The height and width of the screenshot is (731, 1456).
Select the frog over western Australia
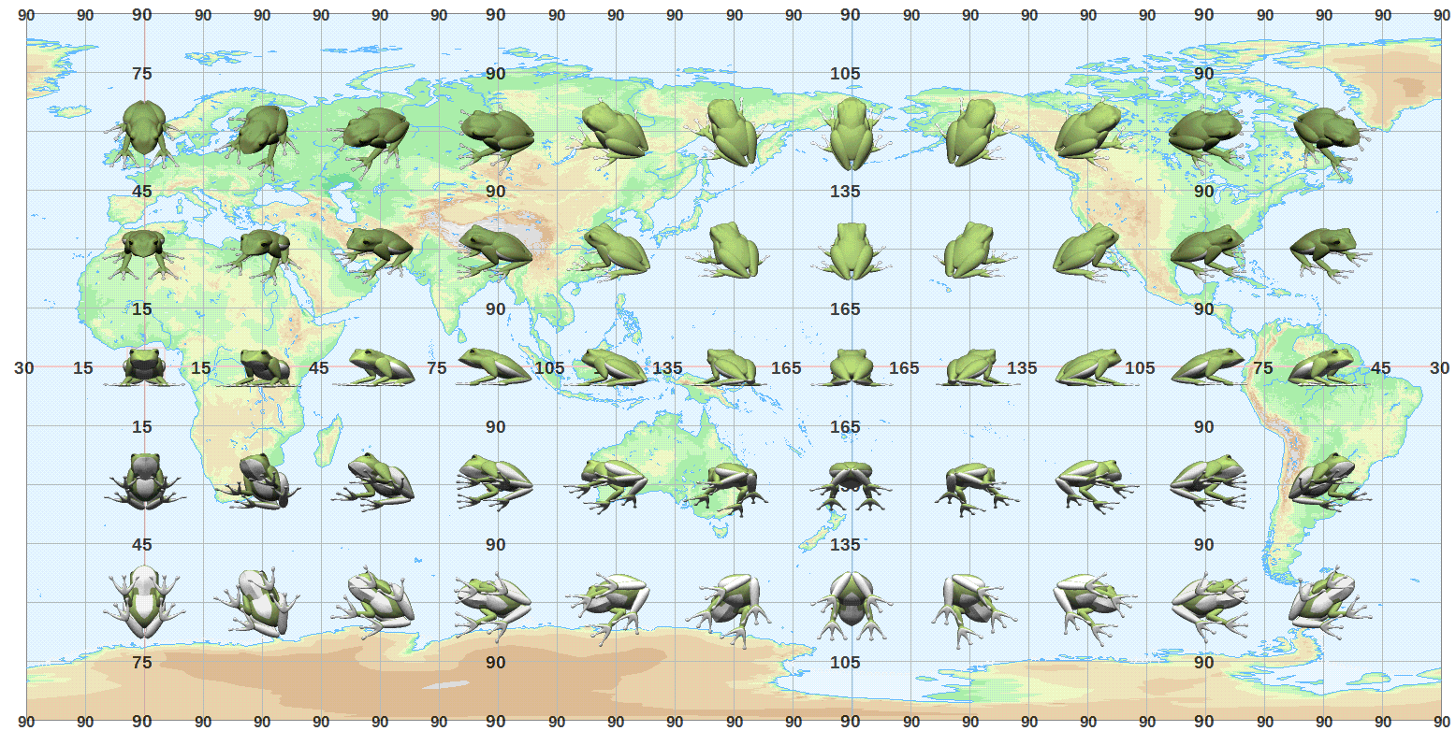tap(613, 483)
